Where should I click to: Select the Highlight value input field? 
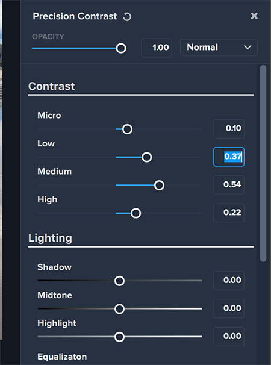229,336
